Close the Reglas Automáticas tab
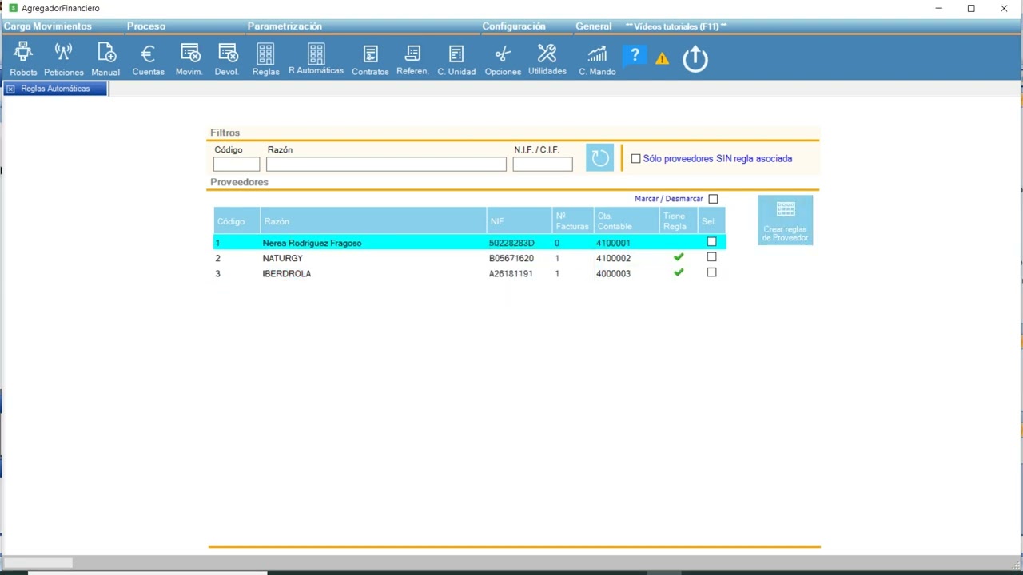 [10, 89]
